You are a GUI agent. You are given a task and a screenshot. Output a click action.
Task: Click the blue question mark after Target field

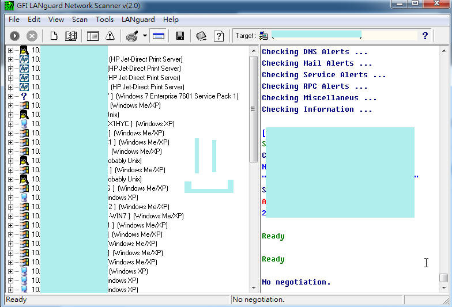[x=425, y=36]
